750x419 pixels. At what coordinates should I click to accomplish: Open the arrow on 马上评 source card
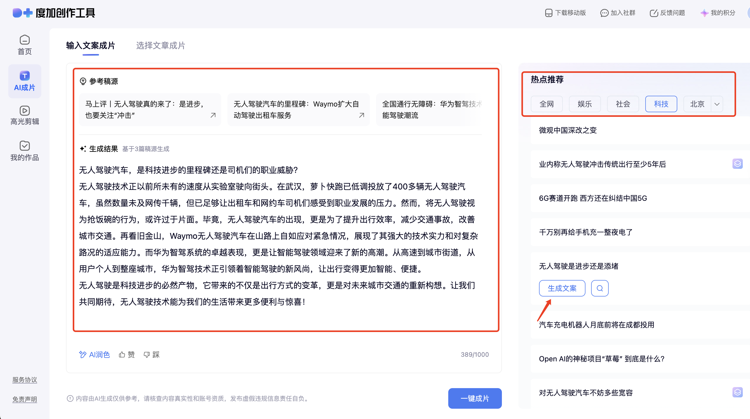(x=213, y=115)
